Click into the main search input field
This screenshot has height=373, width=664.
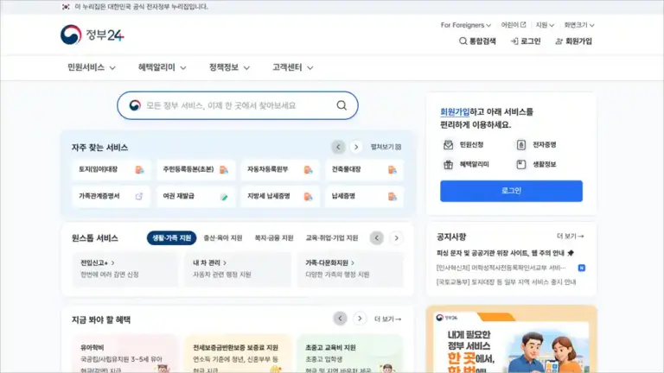coord(237,105)
